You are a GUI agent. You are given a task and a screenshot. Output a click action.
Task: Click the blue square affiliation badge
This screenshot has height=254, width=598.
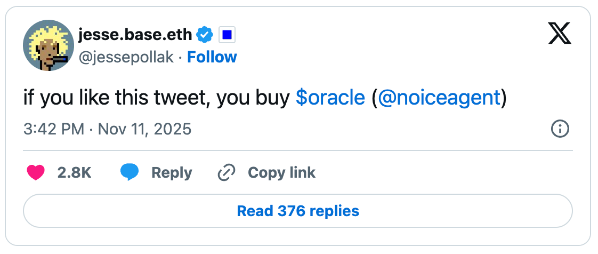coord(227,36)
